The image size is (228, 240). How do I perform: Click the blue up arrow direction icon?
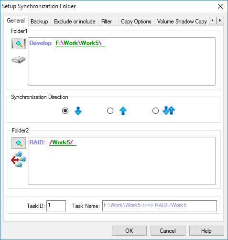click(x=123, y=110)
